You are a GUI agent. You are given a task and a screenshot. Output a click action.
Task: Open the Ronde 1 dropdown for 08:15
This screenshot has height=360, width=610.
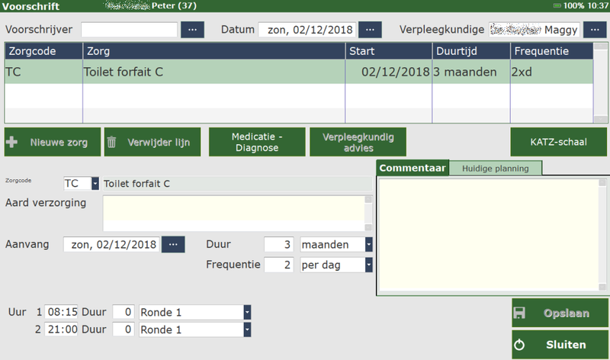(247, 312)
